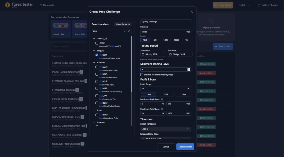Click badge icon next to FTMO Basic Startegy
284x157 pixels.
tap(77, 90)
